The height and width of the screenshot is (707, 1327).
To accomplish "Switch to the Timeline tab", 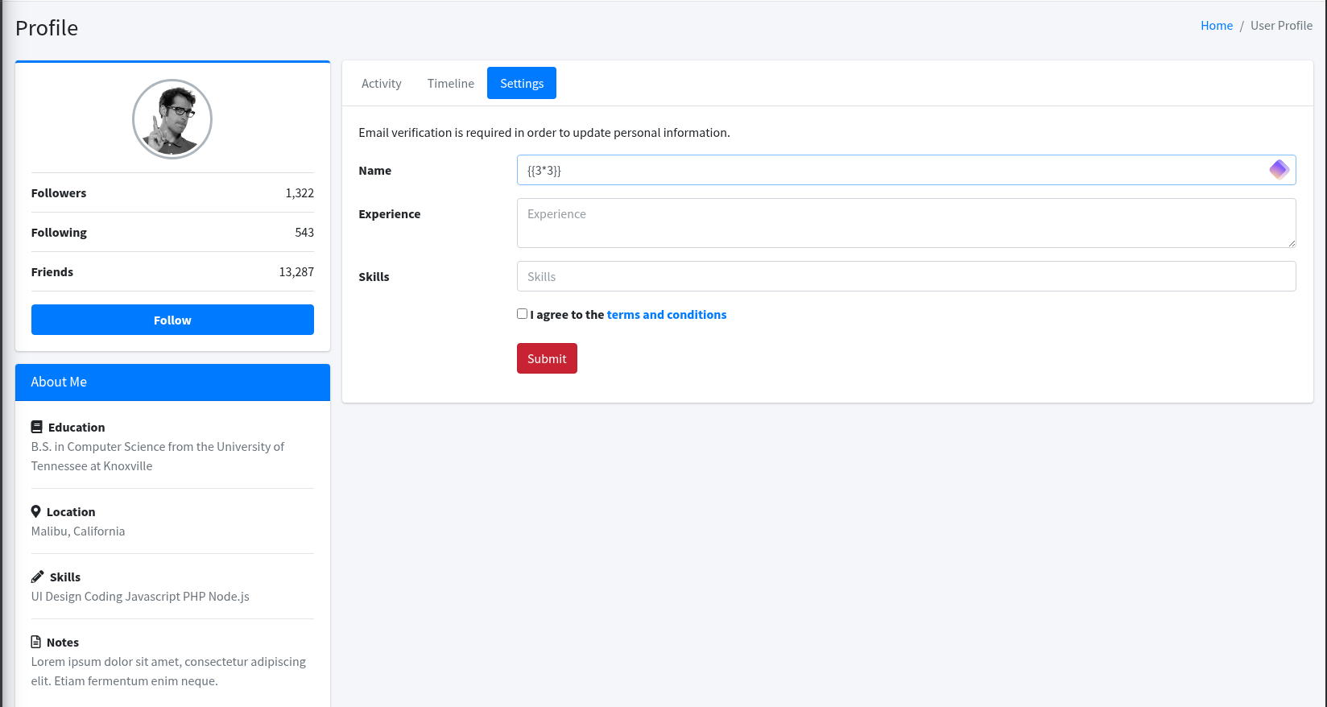I will click(x=450, y=83).
